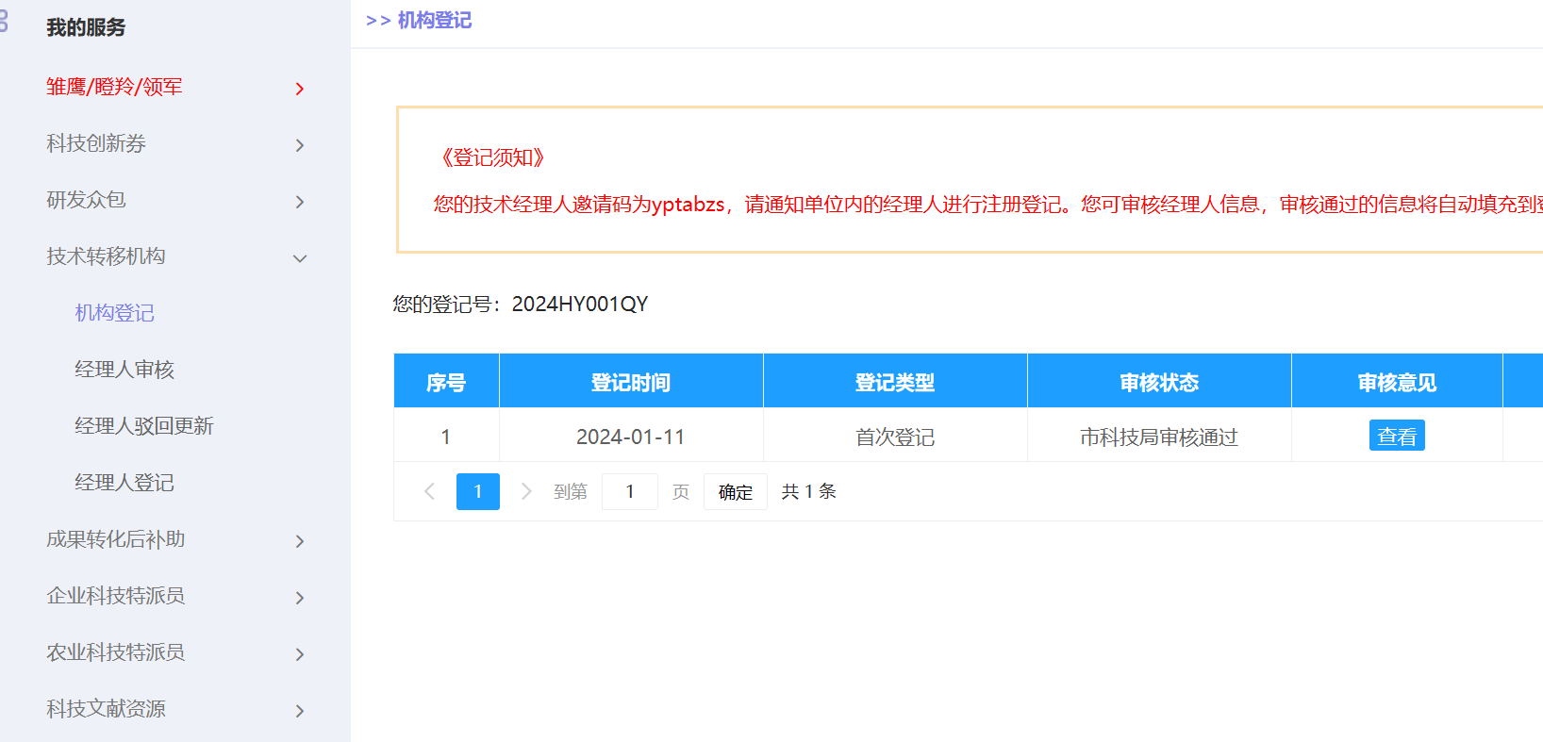Image resolution: width=1543 pixels, height=742 pixels.
Task: Select 机构登记 in the sidebar submenu
Action: [115, 313]
